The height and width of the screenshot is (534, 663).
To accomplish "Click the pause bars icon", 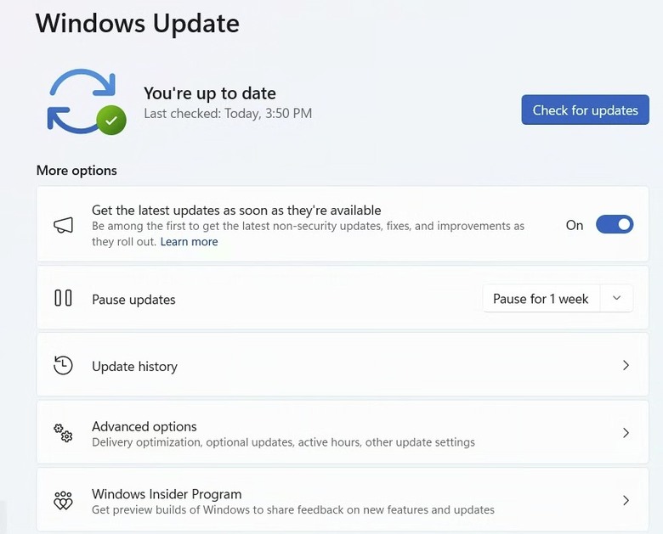I will coord(63,298).
